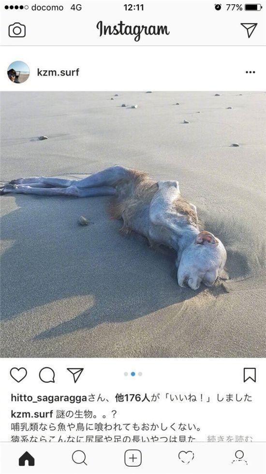View the 他176人 likes list
Image resolution: width=266 pixels, height=474 pixels.
[133, 398]
